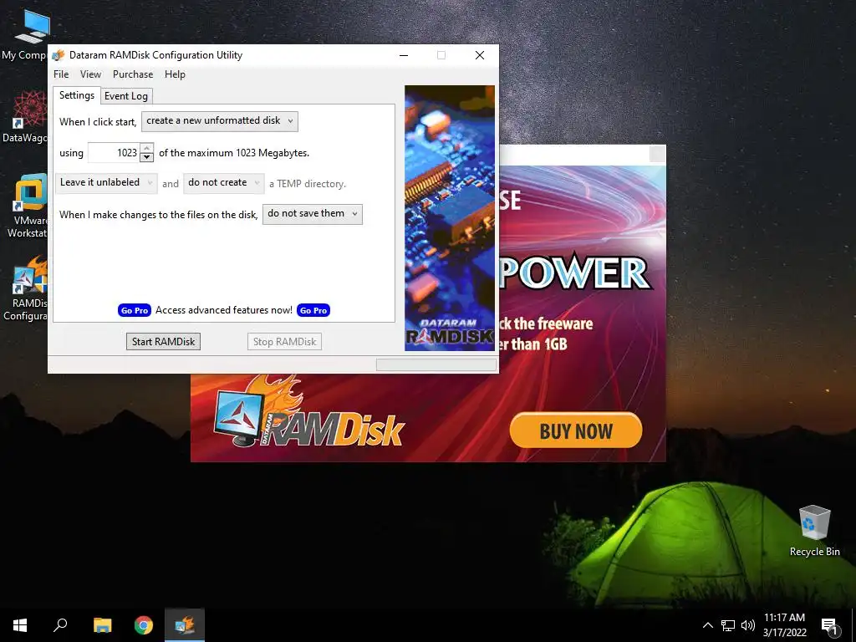Click the progress bar in status area
Image resolution: width=856 pixels, height=642 pixels.
436,364
